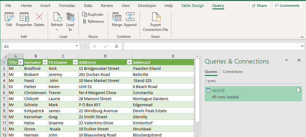Expand the Name Box dropdown
The image size is (306, 137).
[x=77, y=46]
